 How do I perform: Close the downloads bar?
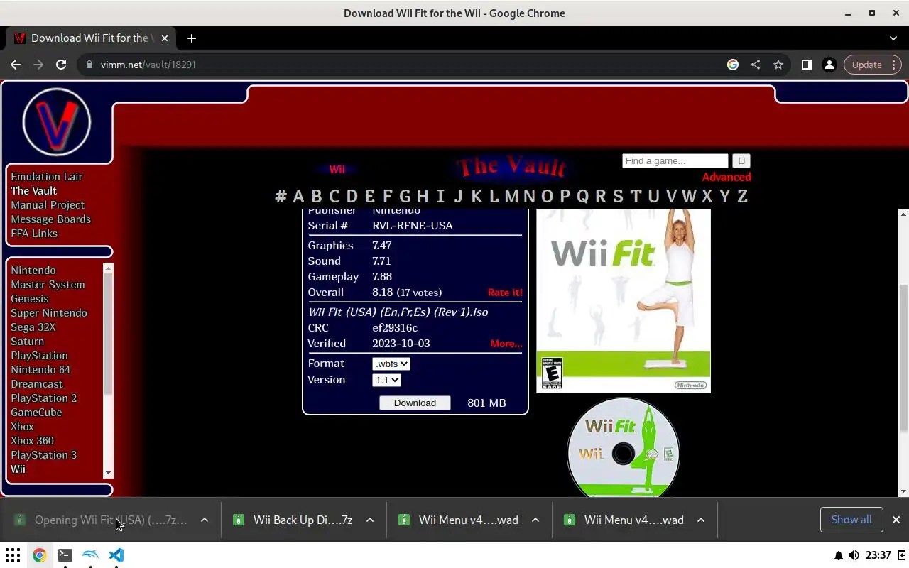(x=896, y=520)
